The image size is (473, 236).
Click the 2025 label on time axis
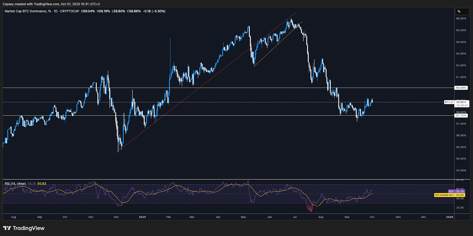click(x=142, y=217)
